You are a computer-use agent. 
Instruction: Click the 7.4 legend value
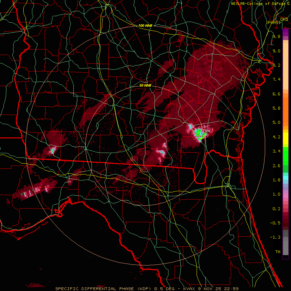pos(276,80)
